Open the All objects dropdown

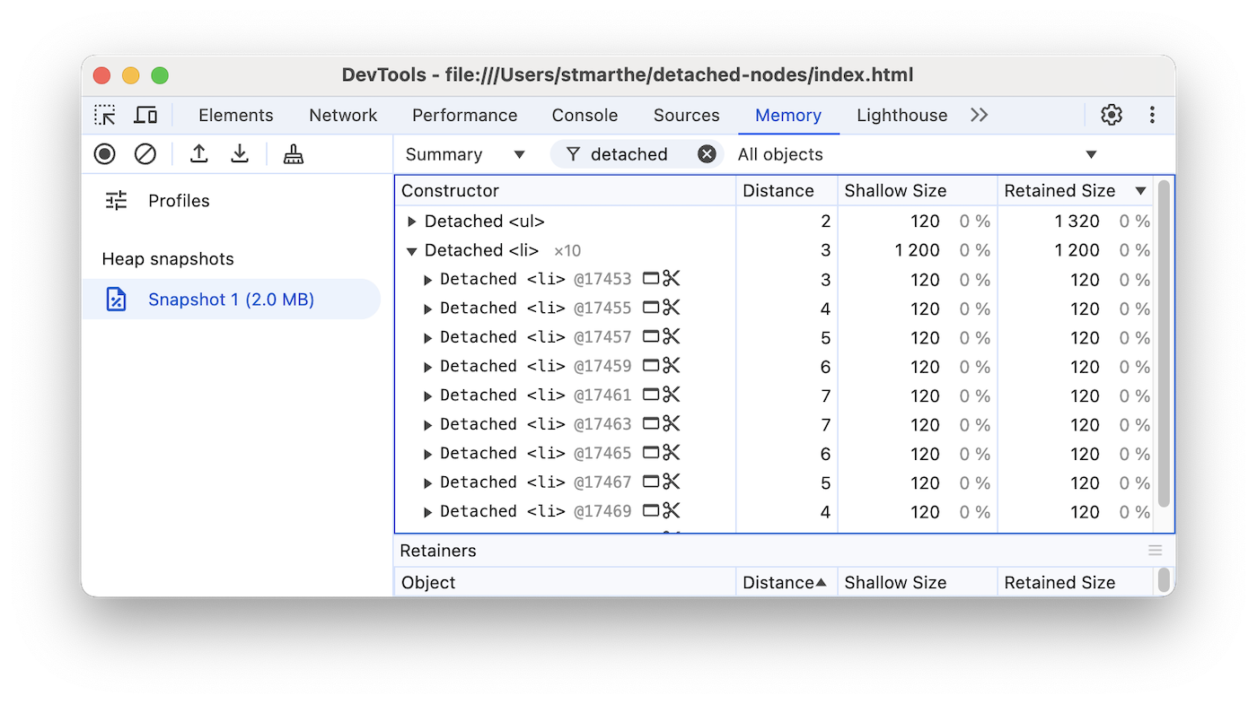point(916,153)
